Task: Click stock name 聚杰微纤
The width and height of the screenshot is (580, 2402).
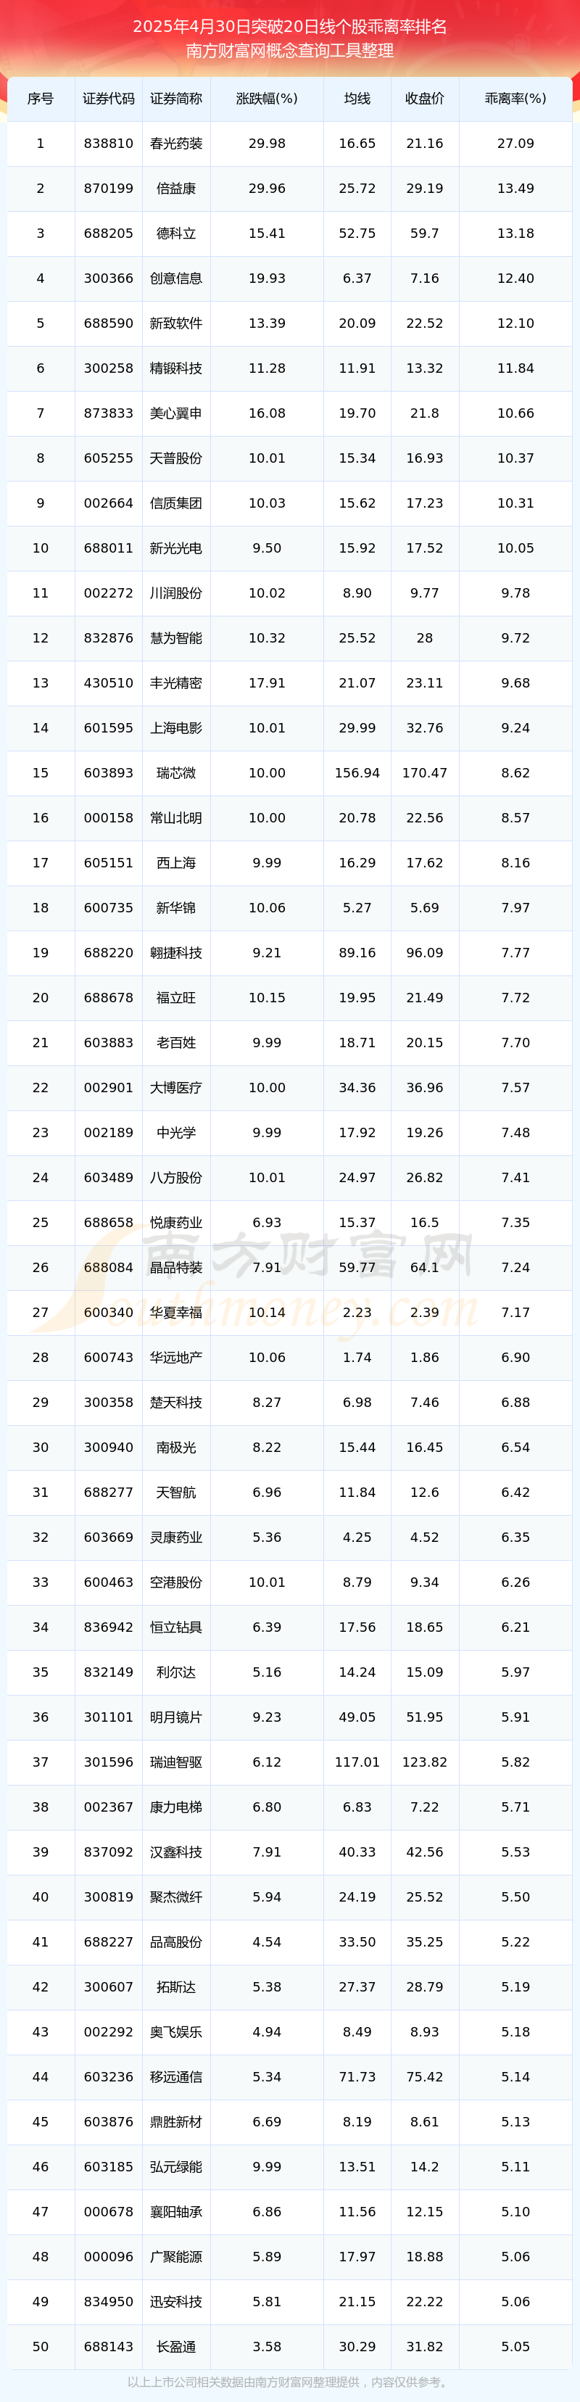Action: click(x=176, y=1897)
